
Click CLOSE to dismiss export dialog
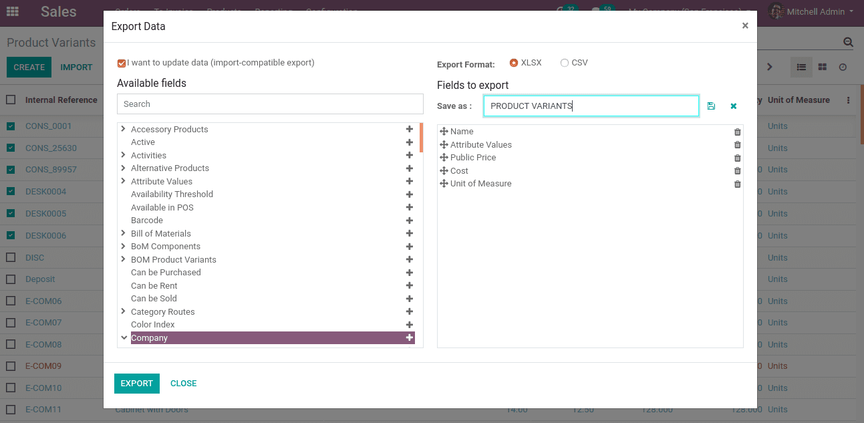click(x=184, y=384)
